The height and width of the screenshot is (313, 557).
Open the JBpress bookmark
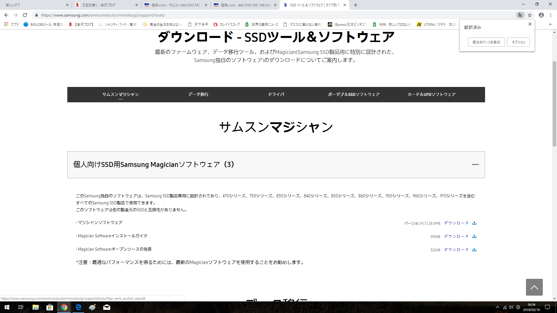pos(348,24)
